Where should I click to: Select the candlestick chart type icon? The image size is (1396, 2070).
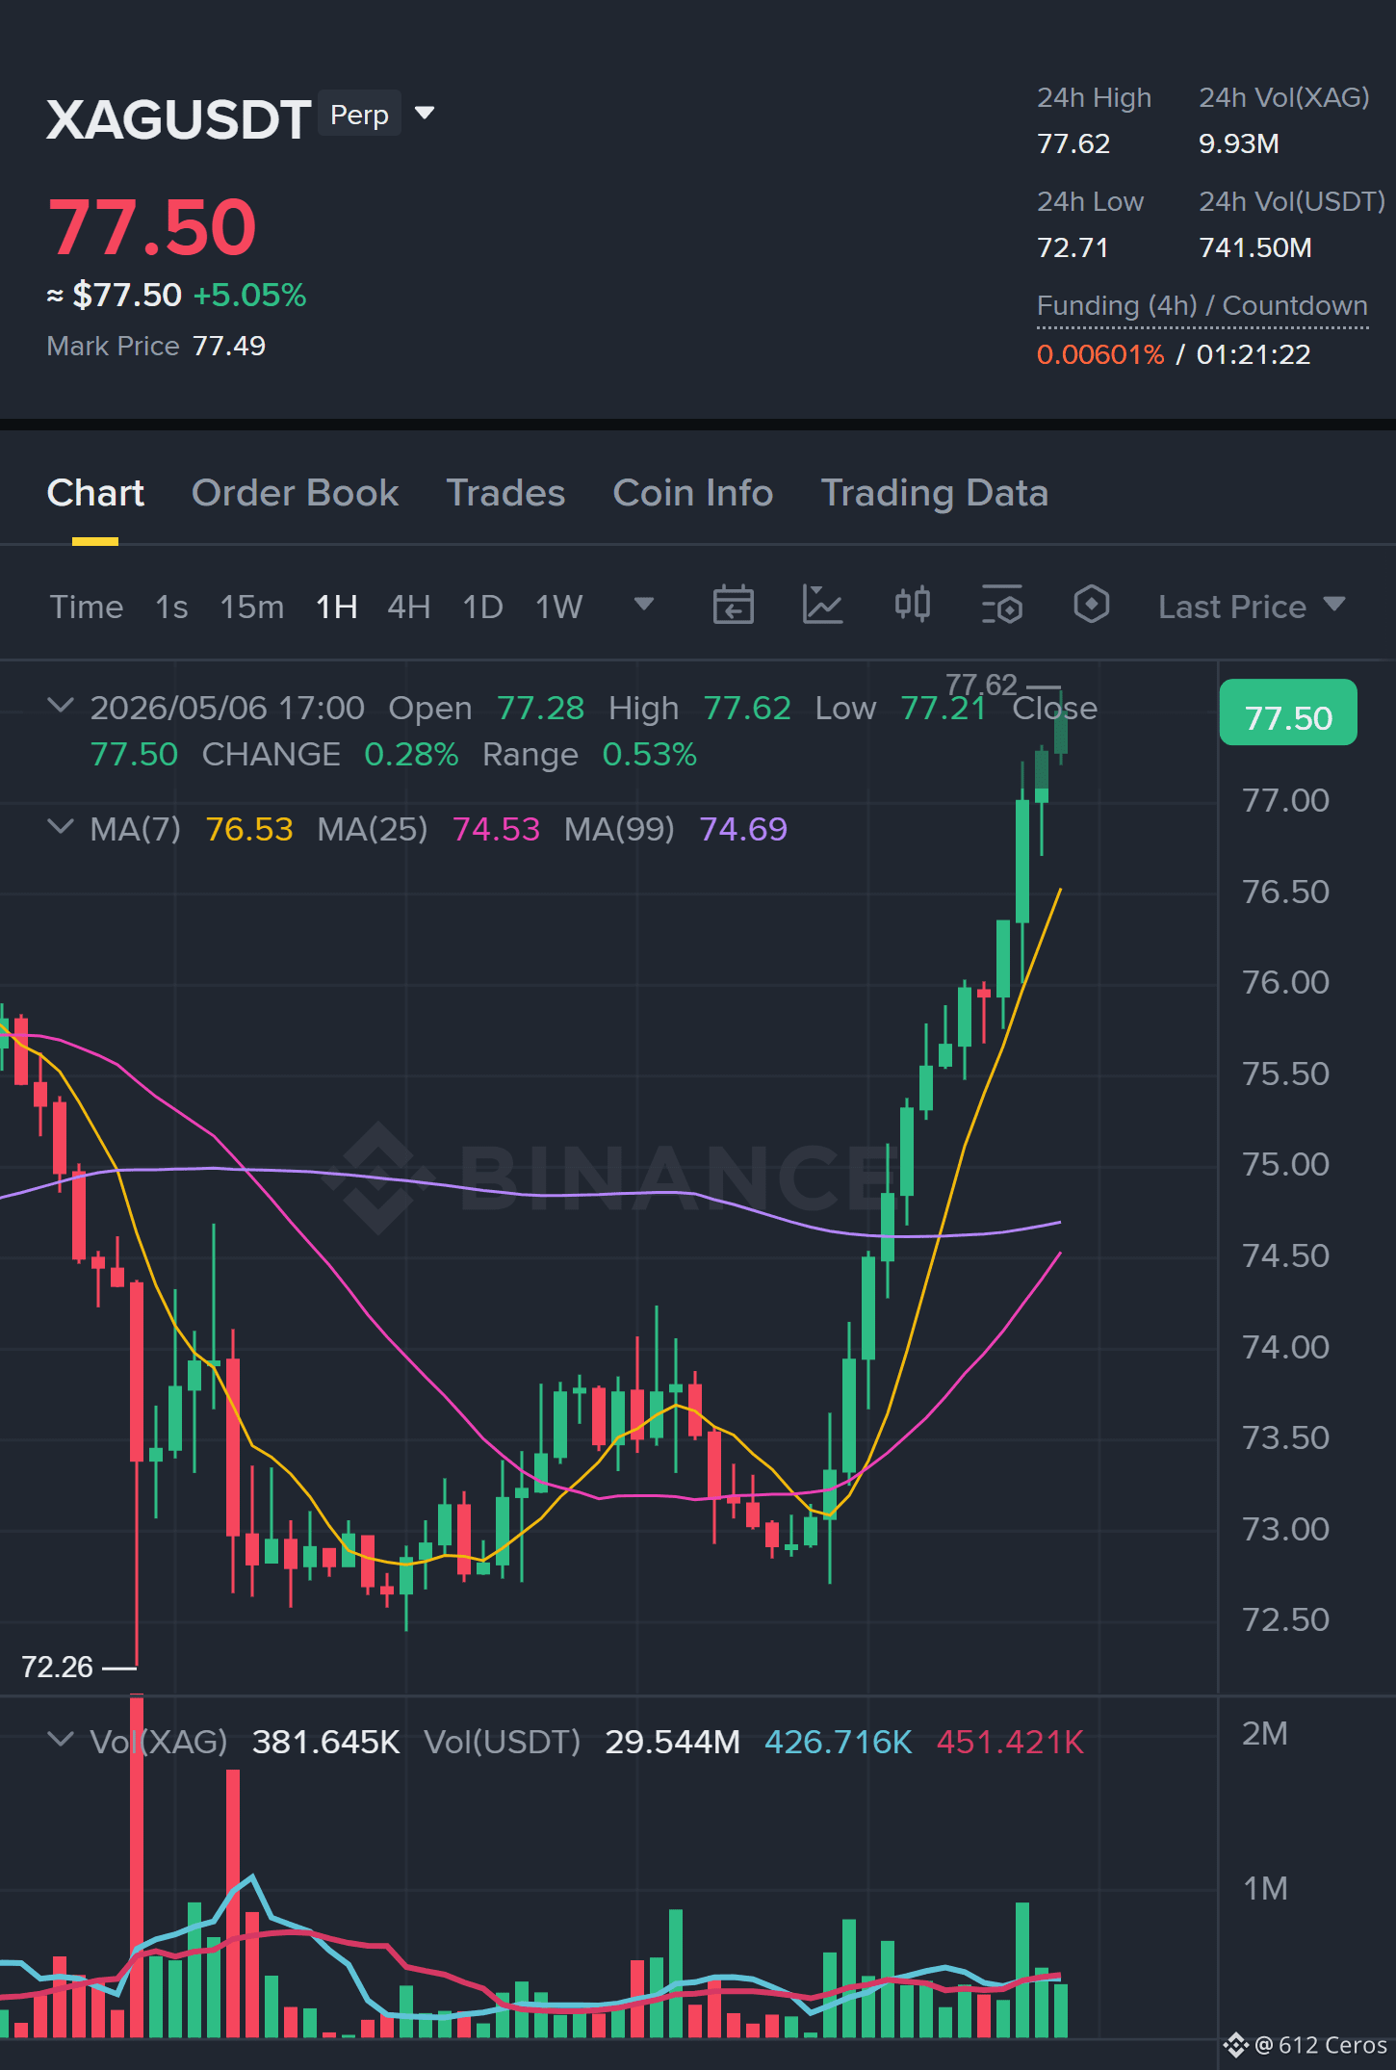click(x=912, y=605)
